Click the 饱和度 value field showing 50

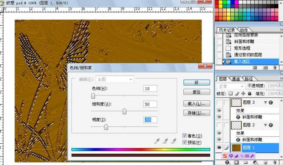(150, 104)
